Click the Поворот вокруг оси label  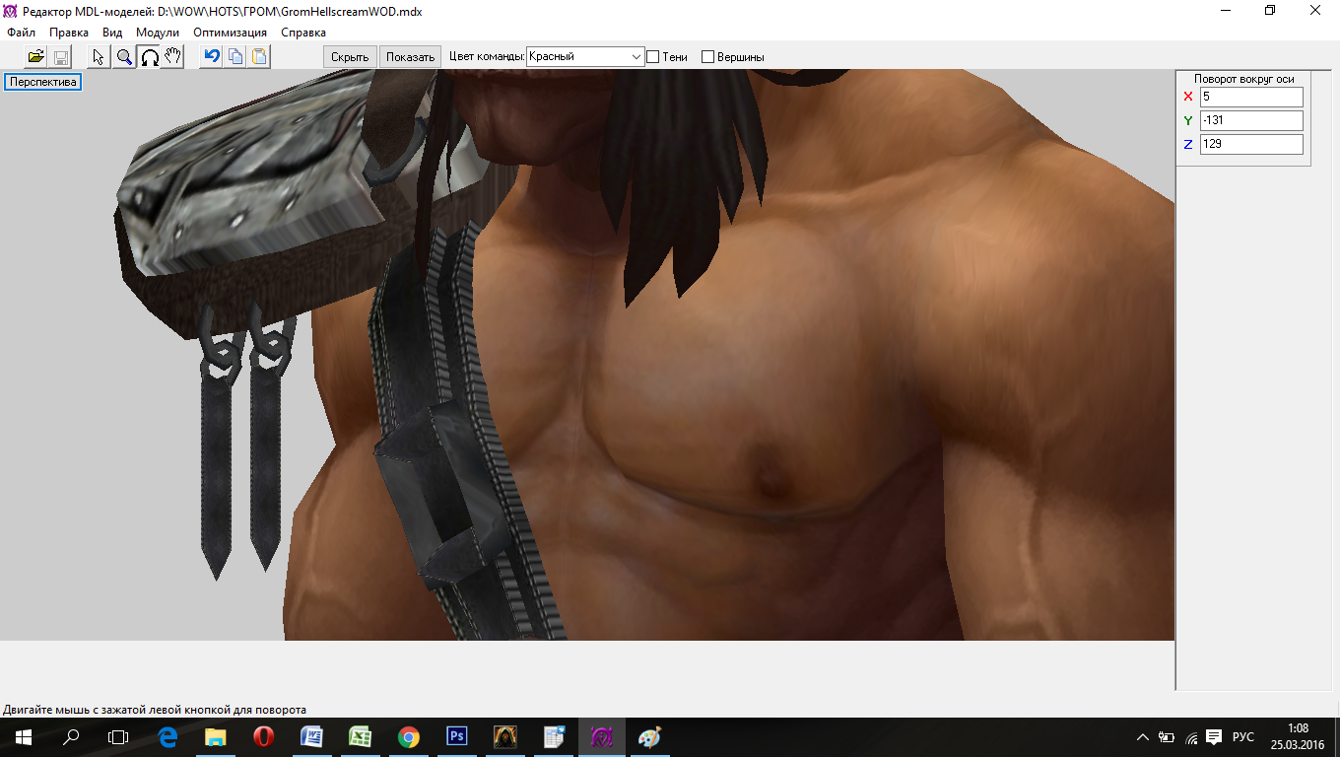(1244, 79)
